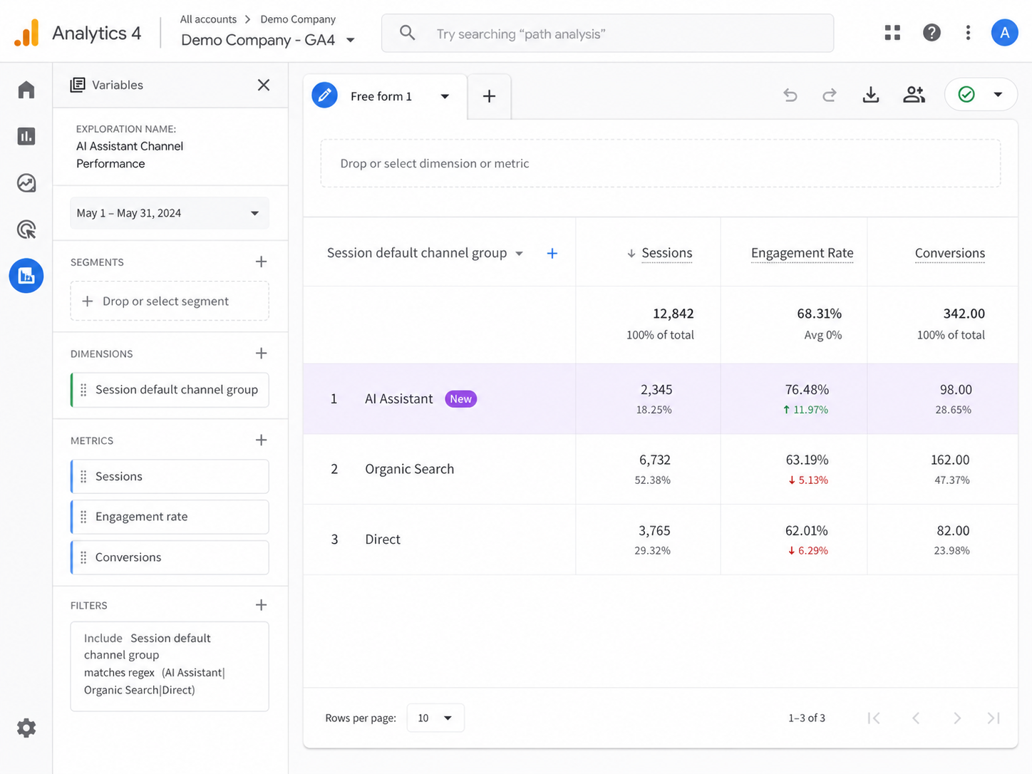1032x774 pixels.
Task: Click the New badge on AI Assistant
Action: click(460, 399)
